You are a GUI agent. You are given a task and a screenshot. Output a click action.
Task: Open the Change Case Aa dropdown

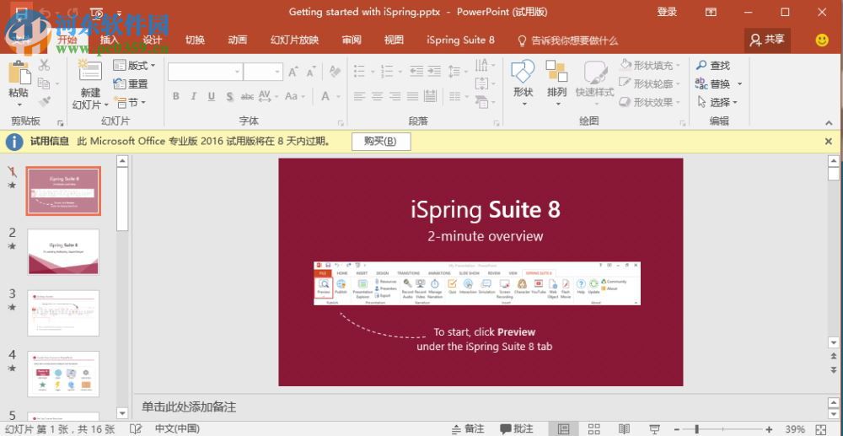[294, 96]
